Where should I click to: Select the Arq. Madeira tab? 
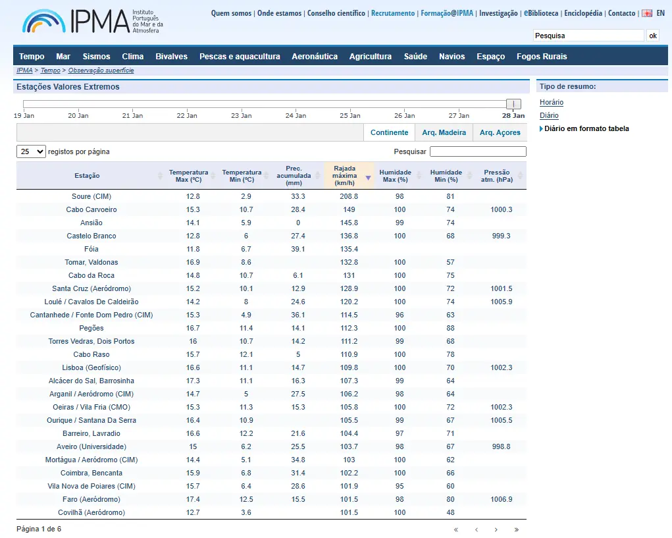pos(444,132)
